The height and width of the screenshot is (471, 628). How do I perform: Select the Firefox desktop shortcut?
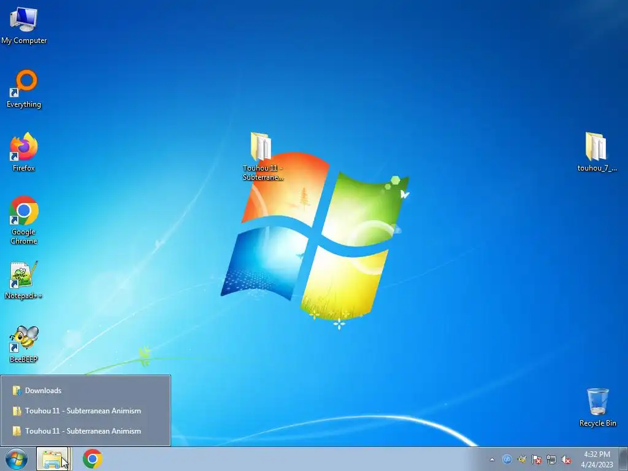(24, 152)
